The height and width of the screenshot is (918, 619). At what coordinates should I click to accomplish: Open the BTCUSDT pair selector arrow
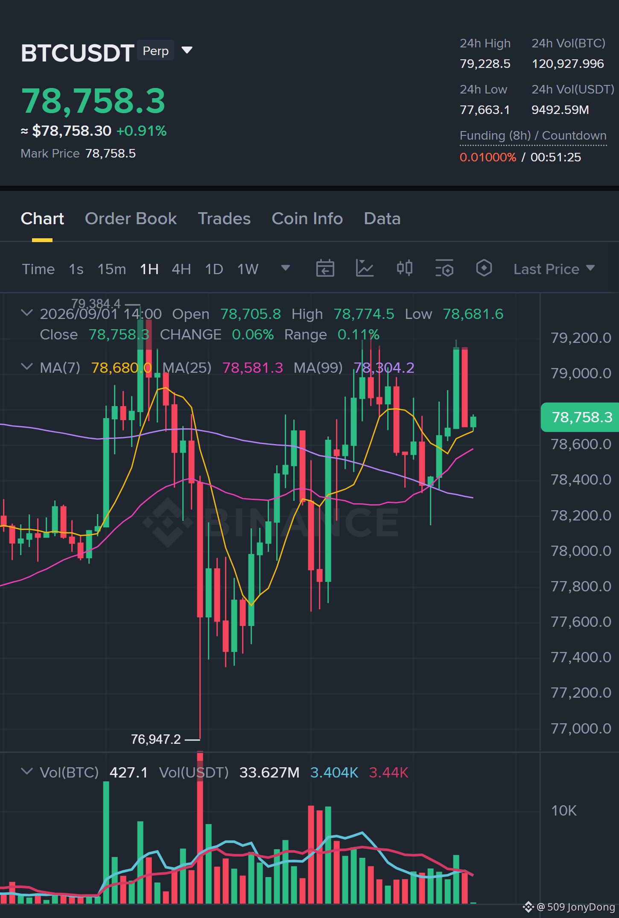pos(187,50)
